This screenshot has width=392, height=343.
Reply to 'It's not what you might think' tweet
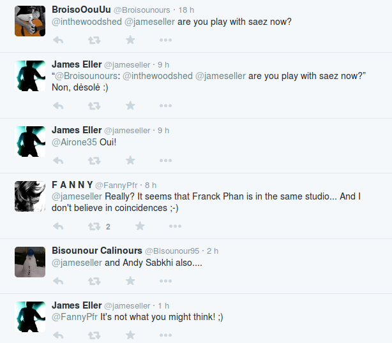coord(58,335)
